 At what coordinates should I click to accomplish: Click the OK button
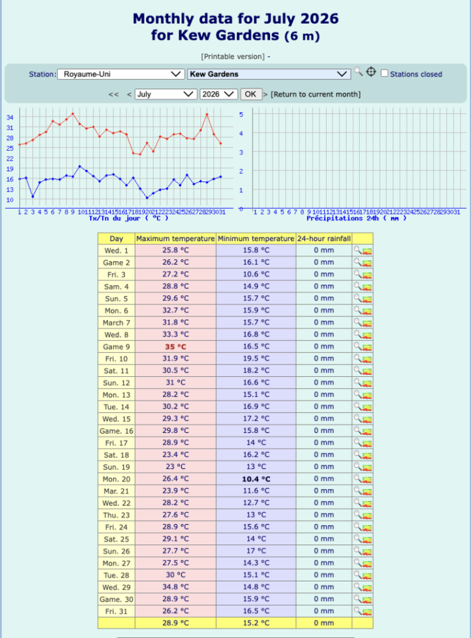[x=250, y=94]
